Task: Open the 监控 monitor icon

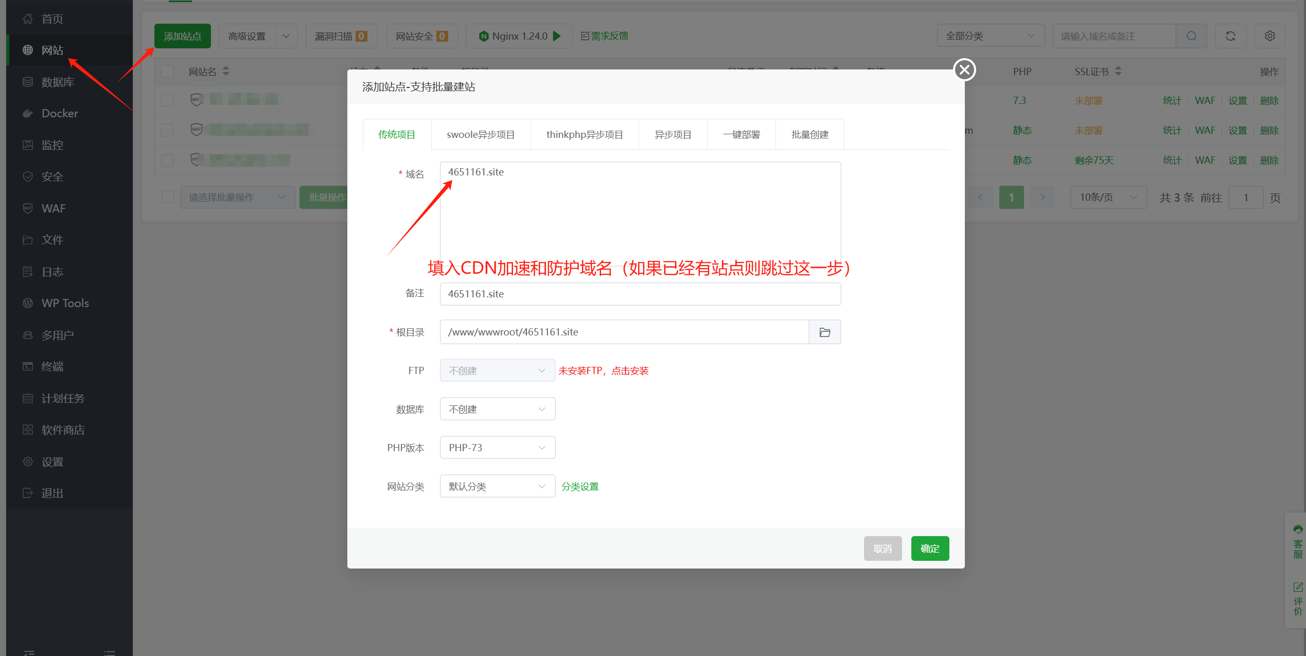Action: [28, 145]
